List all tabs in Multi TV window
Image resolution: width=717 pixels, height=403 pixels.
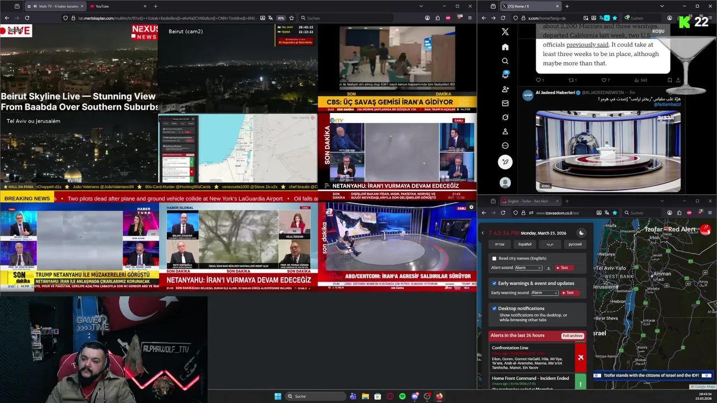(421, 6)
